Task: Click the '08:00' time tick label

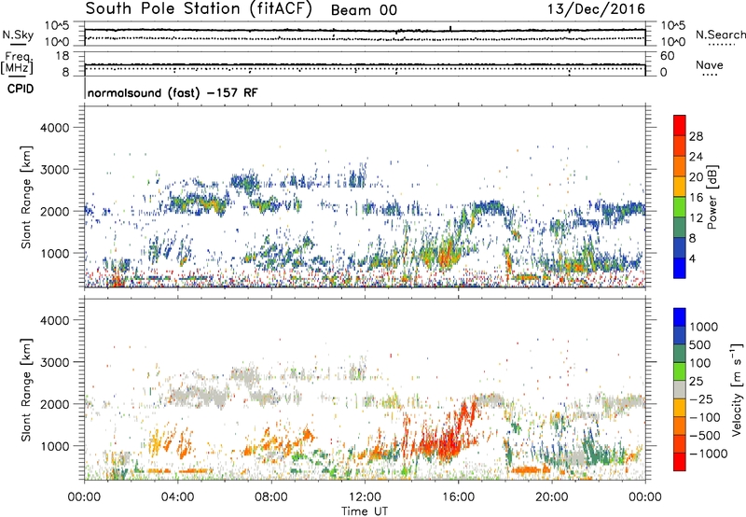Action: pyautogui.click(x=270, y=497)
